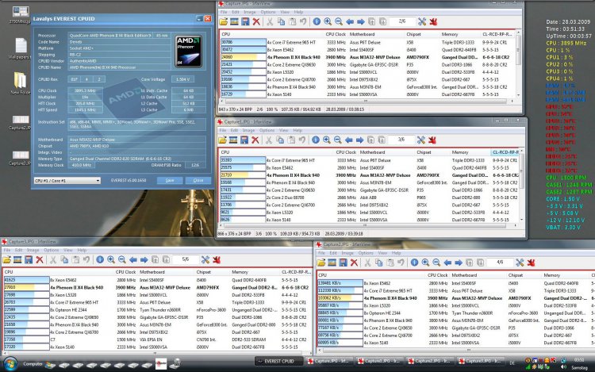Go to previous file arrow in Capture.JPG window
This screenshot has width=595, height=372.
(350, 21)
